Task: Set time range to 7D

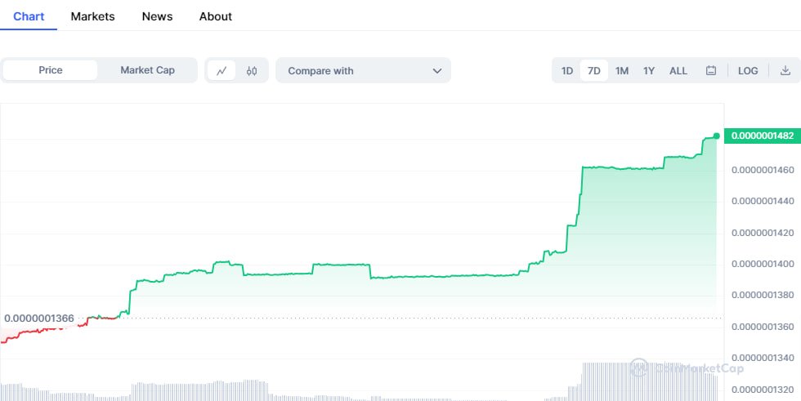Action: point(593,70)
